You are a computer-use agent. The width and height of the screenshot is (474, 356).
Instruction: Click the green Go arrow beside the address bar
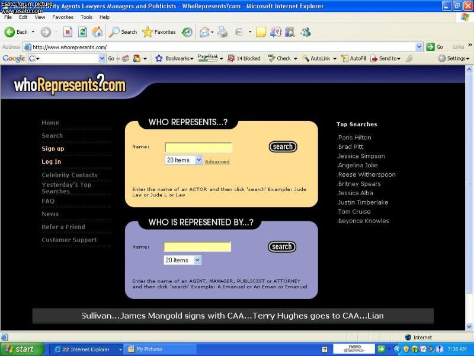[x=430, y=47]
